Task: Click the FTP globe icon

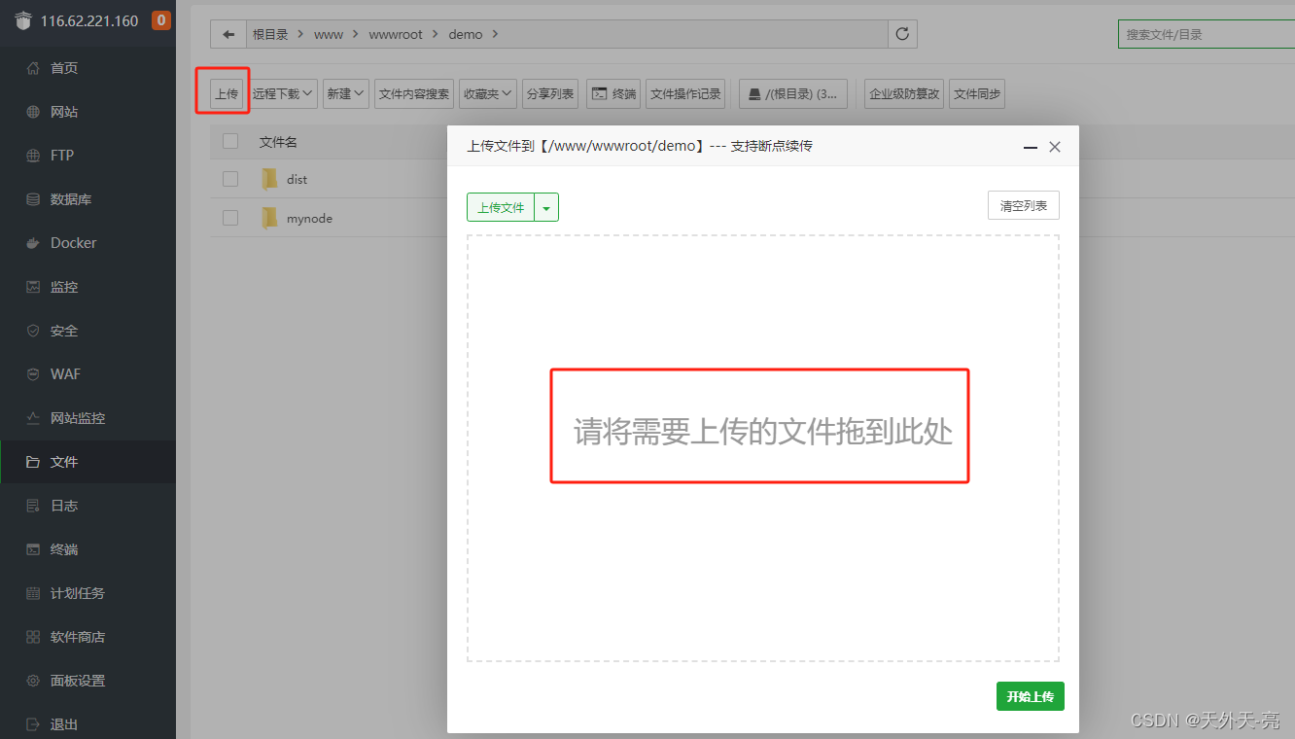Action: (33, 156)
